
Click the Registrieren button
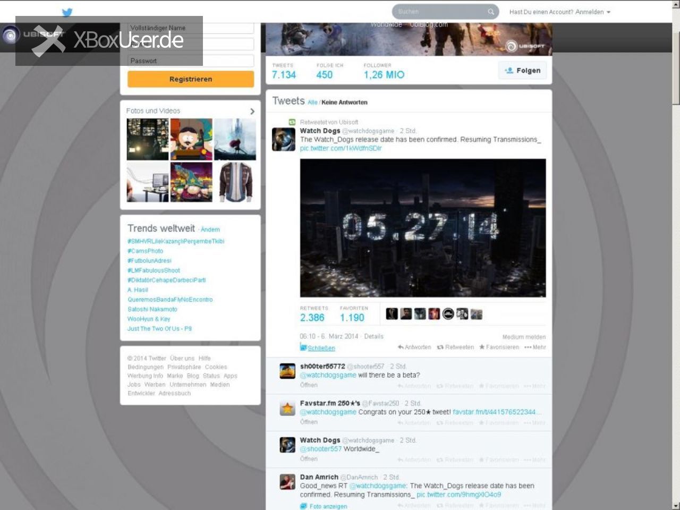point(191,79)
